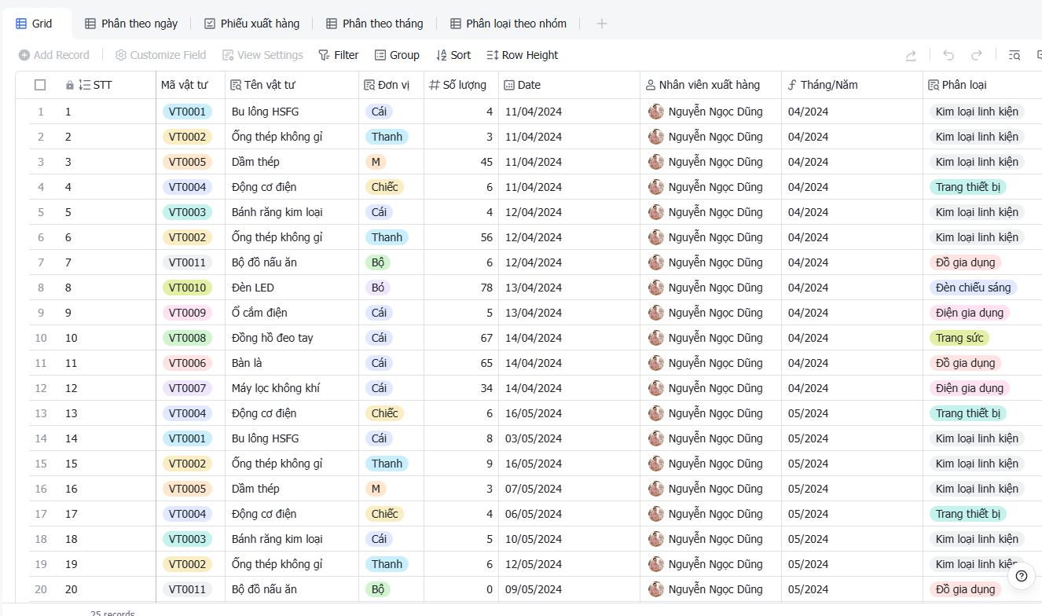Click the View Settings icon
The image size is (1042, 616).
(x=228, y=55)
